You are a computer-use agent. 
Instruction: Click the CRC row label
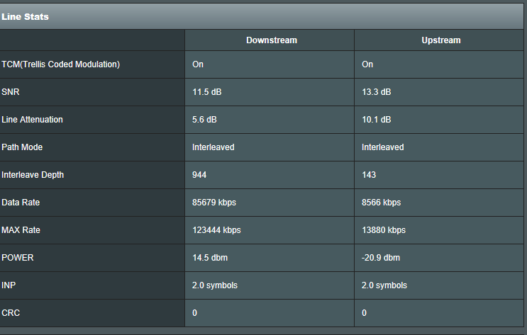point(12,313)
